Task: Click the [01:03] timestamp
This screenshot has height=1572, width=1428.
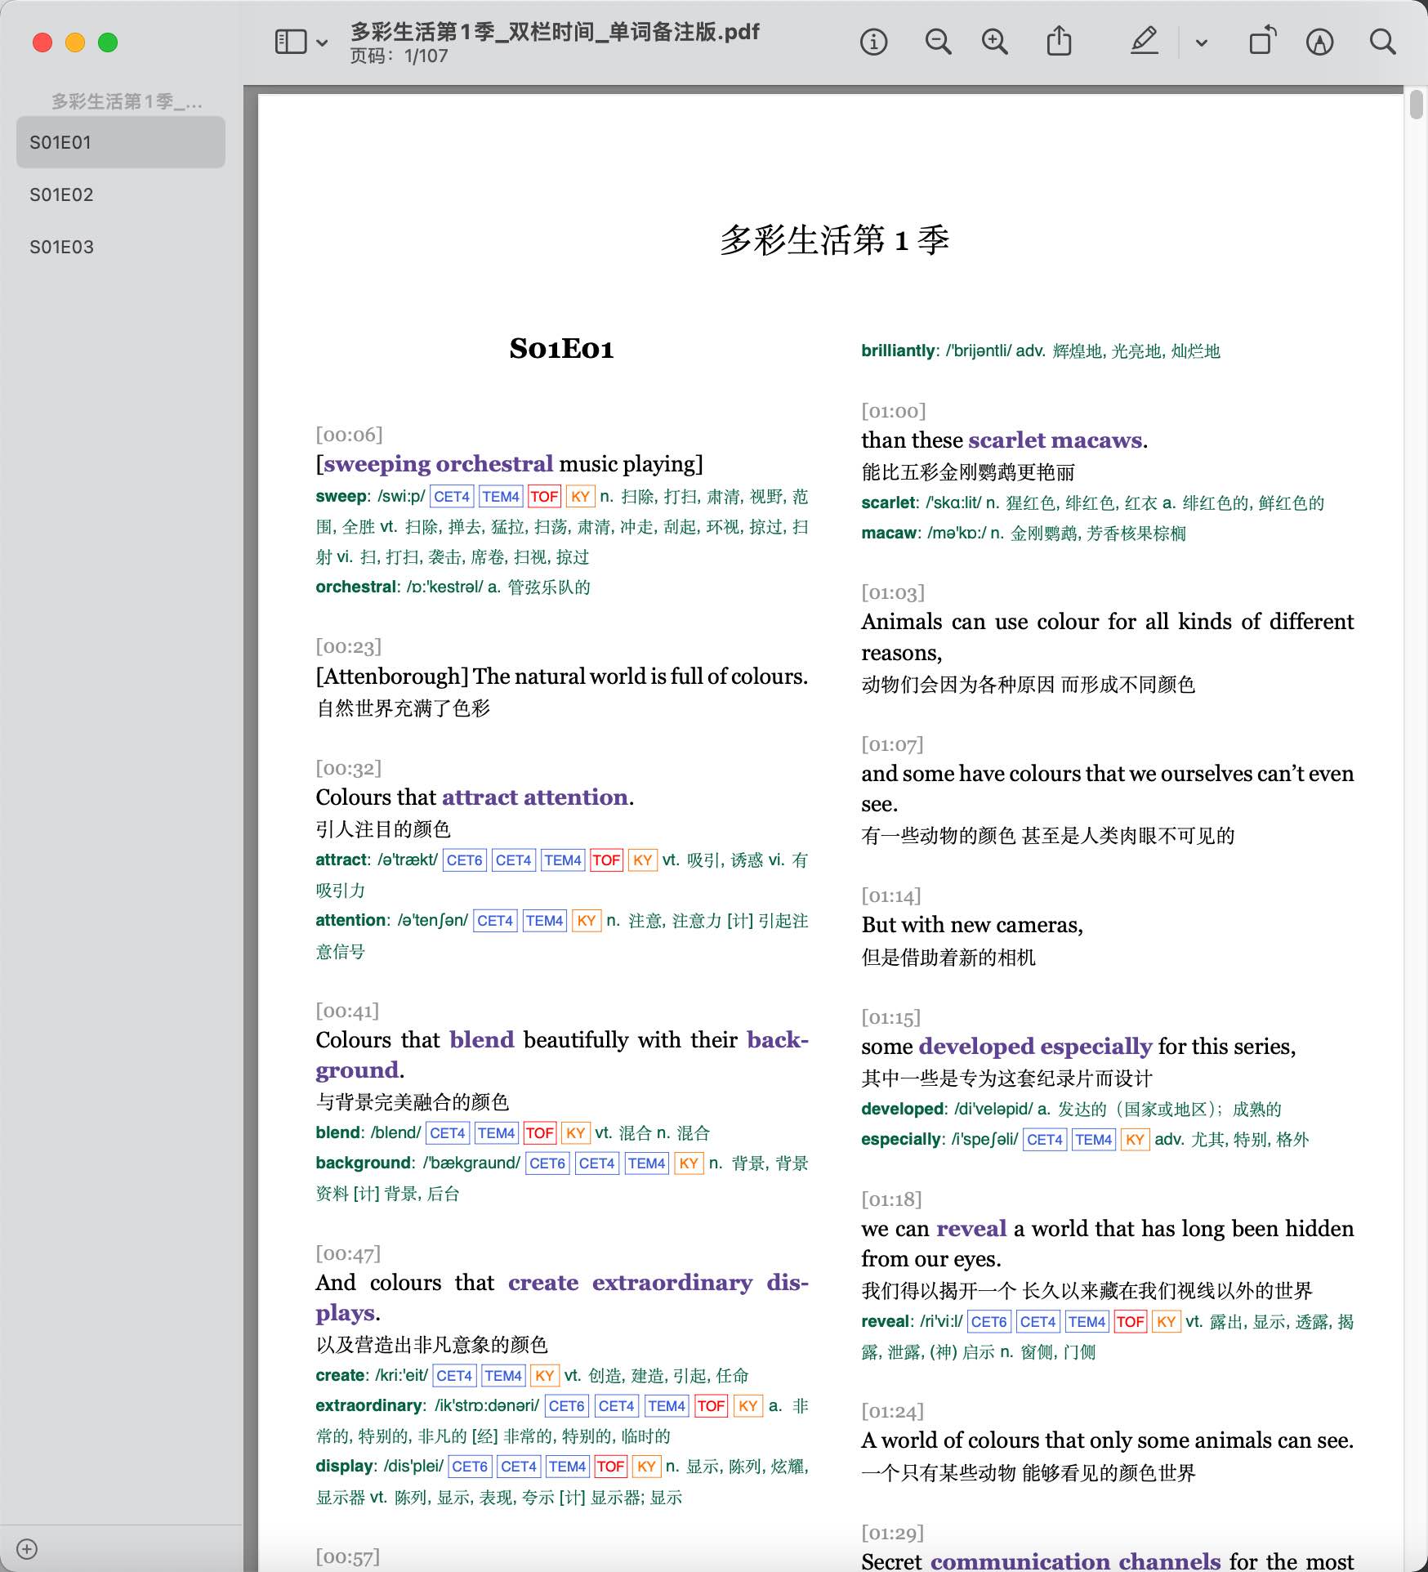Action: (x=893, y=593)
